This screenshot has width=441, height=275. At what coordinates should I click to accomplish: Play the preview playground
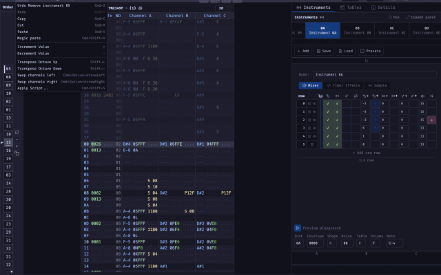297,228
